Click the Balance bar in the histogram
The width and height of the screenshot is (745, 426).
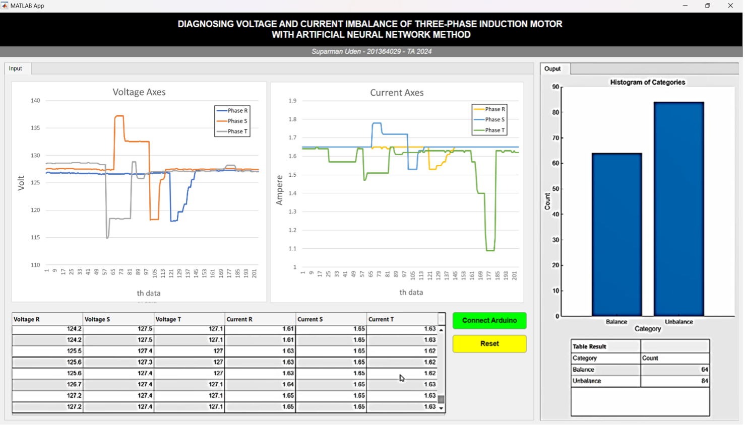click(618, 235)
